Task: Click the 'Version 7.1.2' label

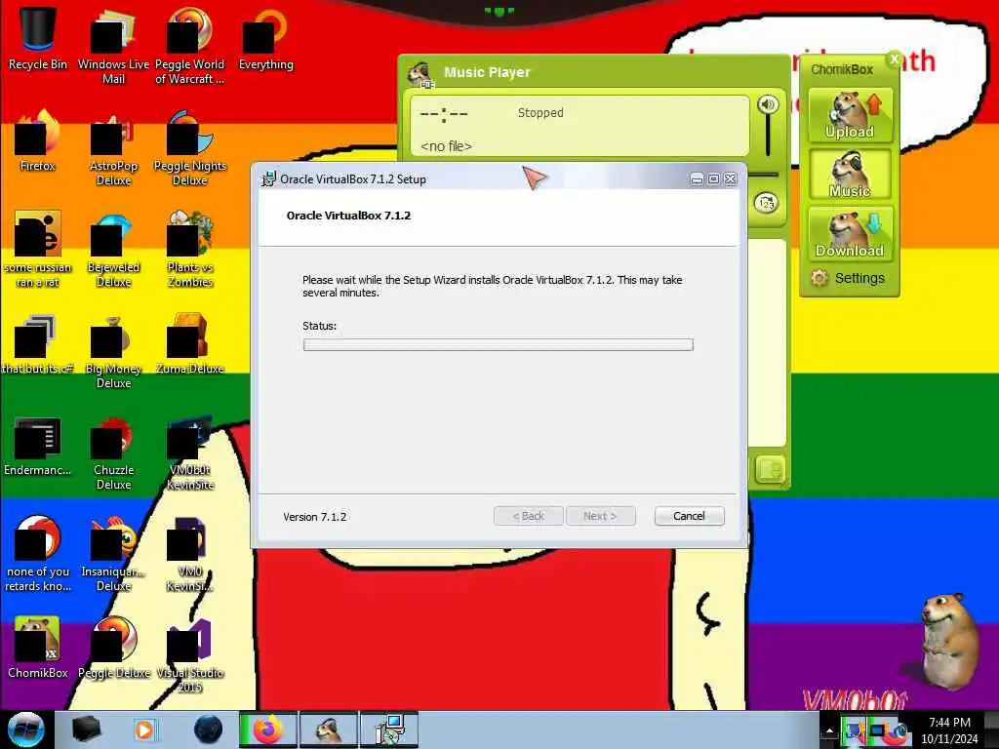Action: [315, 517]
